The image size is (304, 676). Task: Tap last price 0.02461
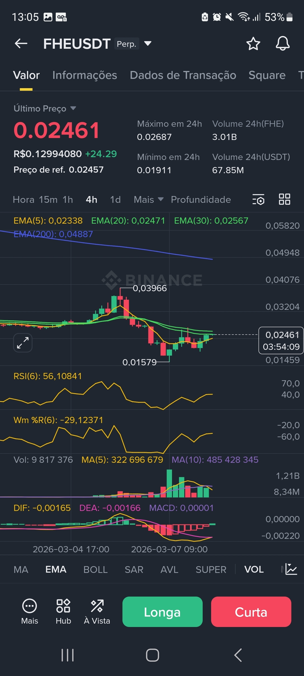click(57, 130)
